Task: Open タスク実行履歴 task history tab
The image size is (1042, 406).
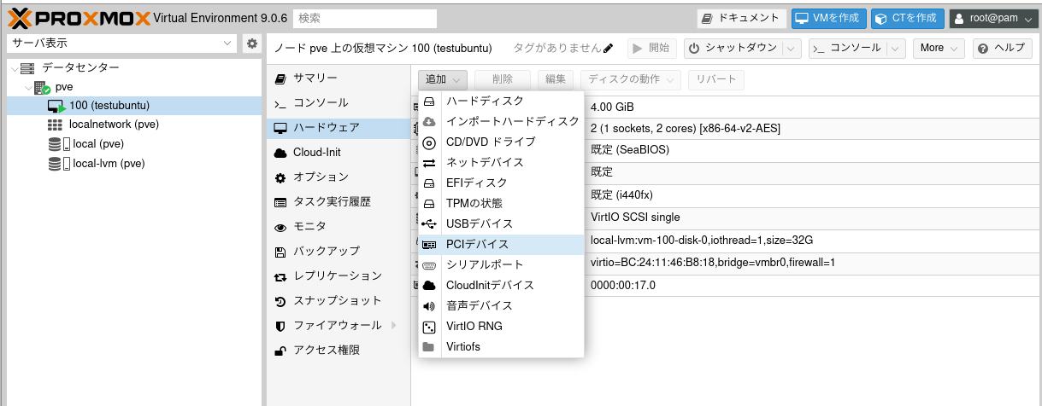Action: click(x=339, y=202)
